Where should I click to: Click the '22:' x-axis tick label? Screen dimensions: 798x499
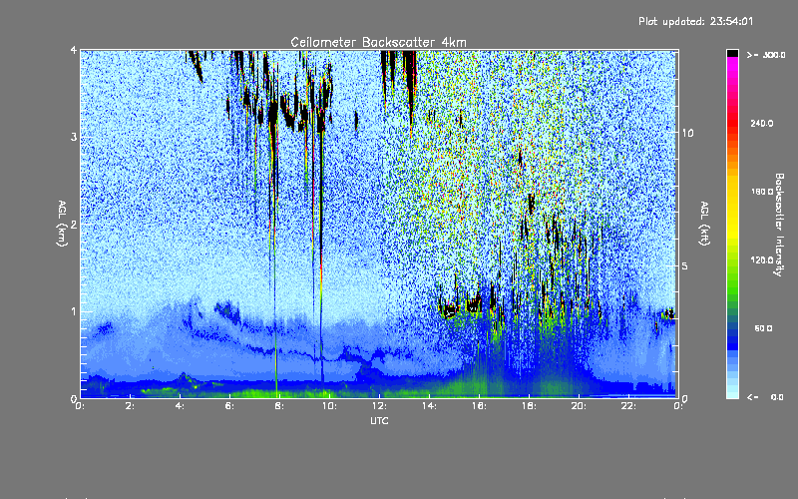(x=628, y=406)
